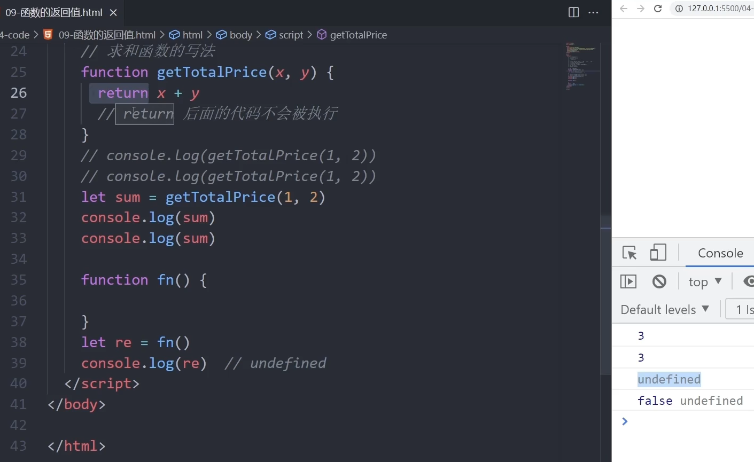Image resolution: width=754 pixels, height=462 pixels.
Task: Focus the browser address bar URL
Action: (x=720, y=9)
